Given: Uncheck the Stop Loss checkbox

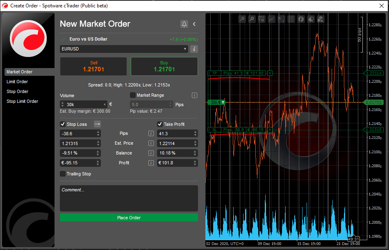Looking at the screenshot, I should 63,124.
